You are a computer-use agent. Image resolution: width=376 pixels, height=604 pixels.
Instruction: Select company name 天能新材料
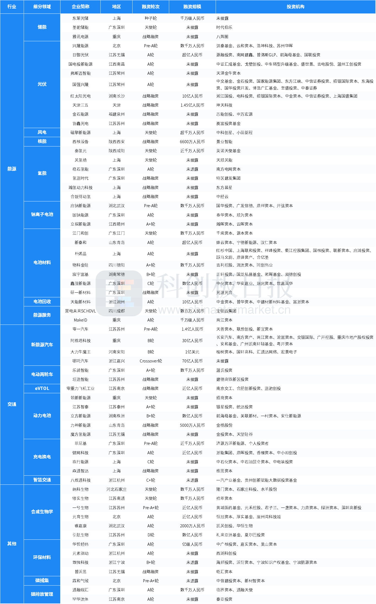(81, 302)
